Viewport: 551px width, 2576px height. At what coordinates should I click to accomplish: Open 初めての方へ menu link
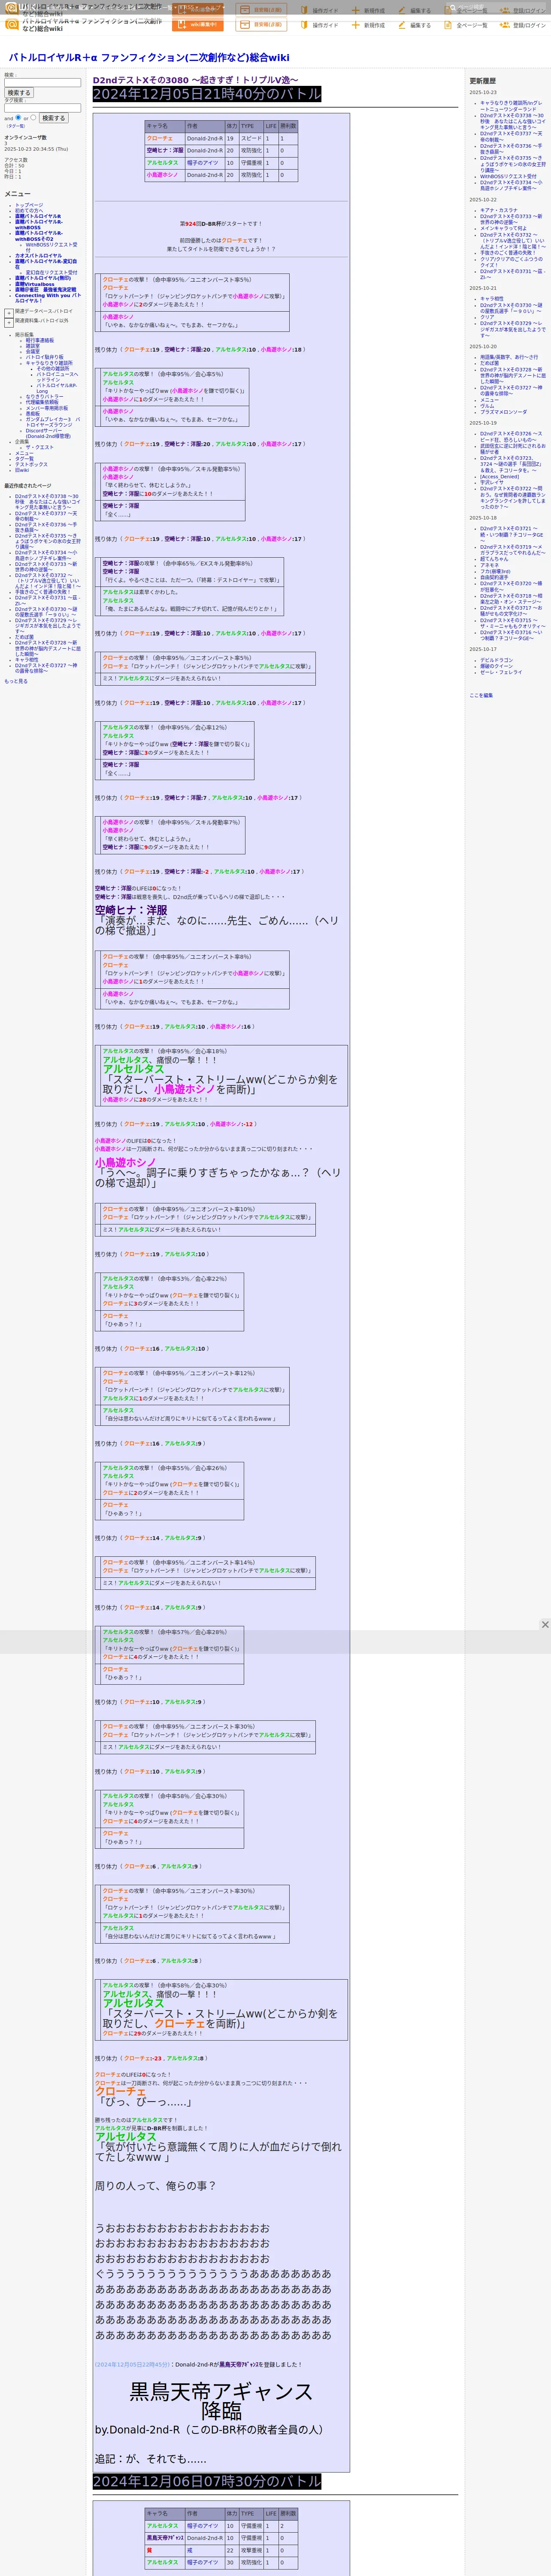29,210
